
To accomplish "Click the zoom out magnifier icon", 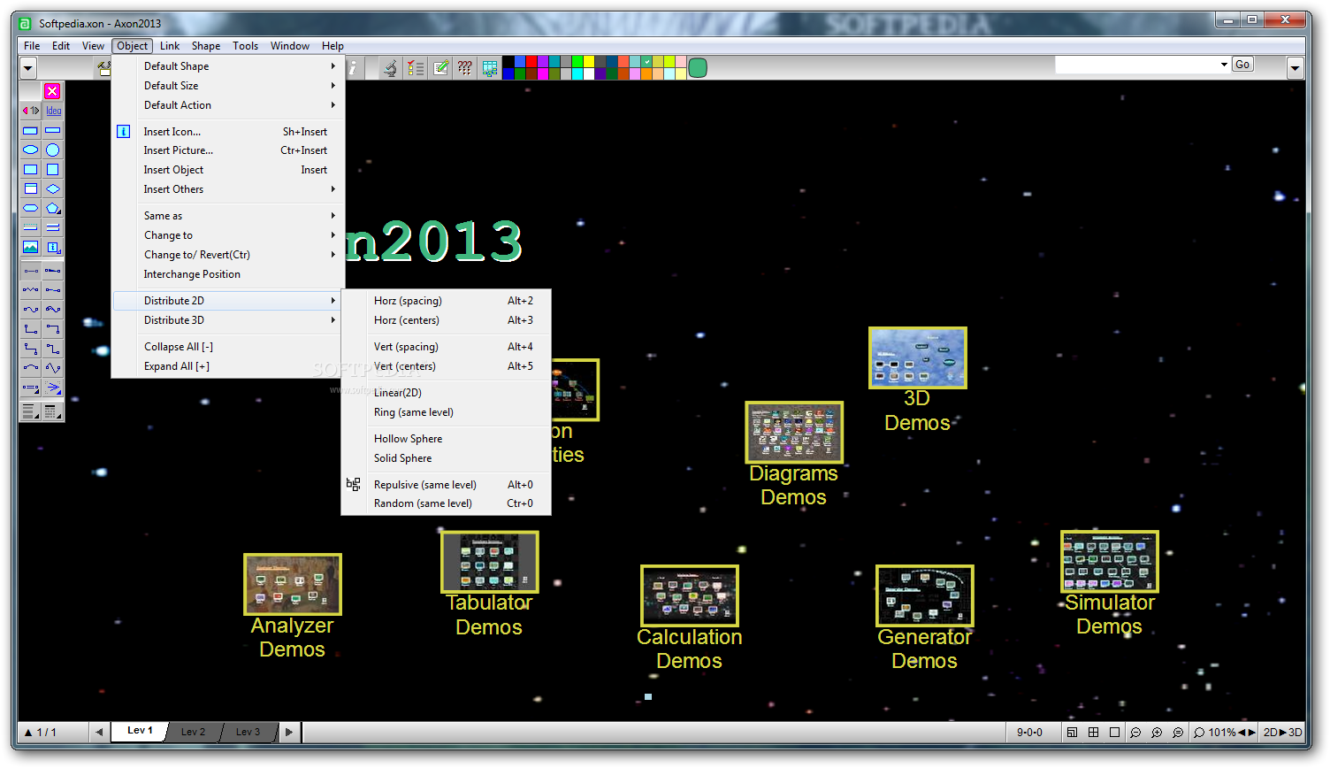I will point(1135,733).
